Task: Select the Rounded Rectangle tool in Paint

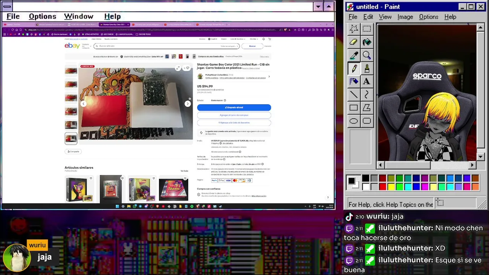Action: (367, 121)
